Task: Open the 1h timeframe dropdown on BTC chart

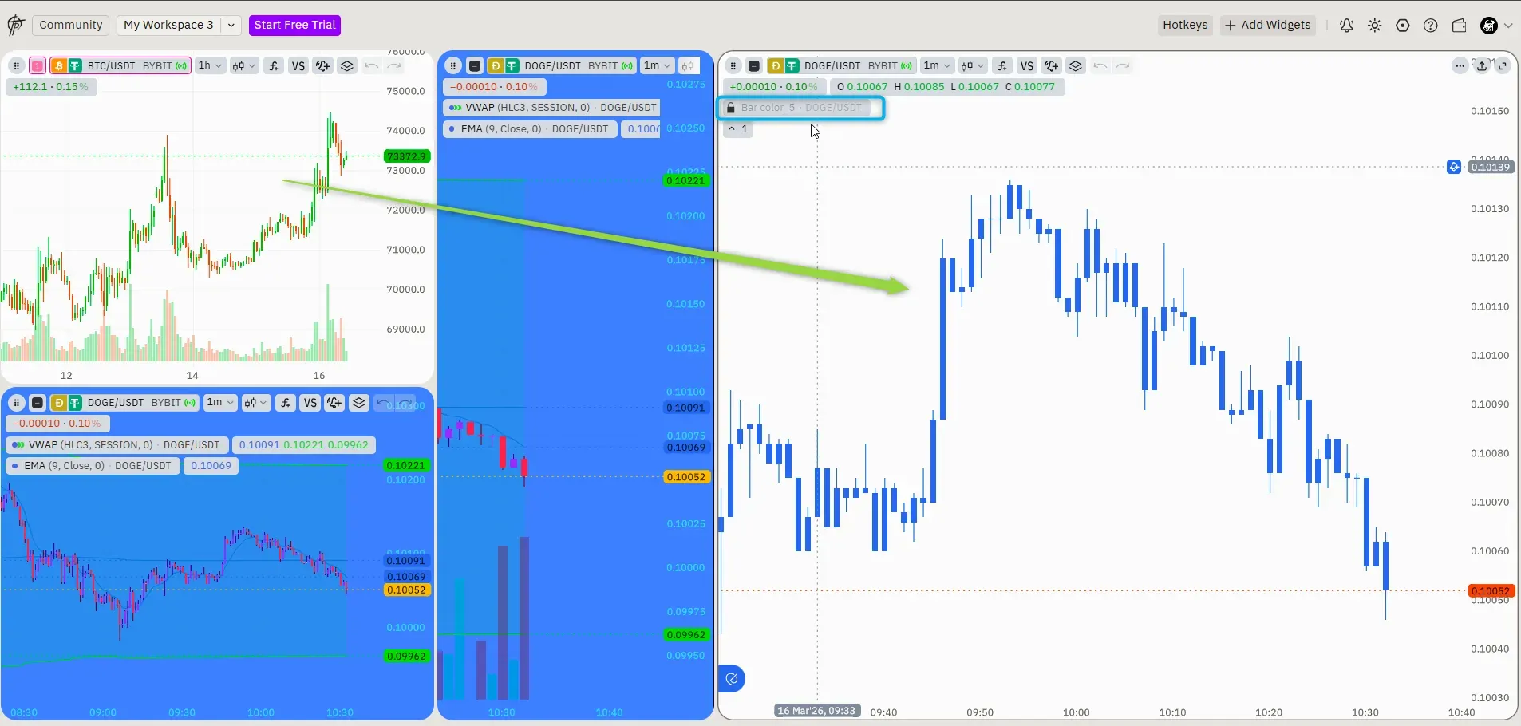Action: (x=211, y=66)
